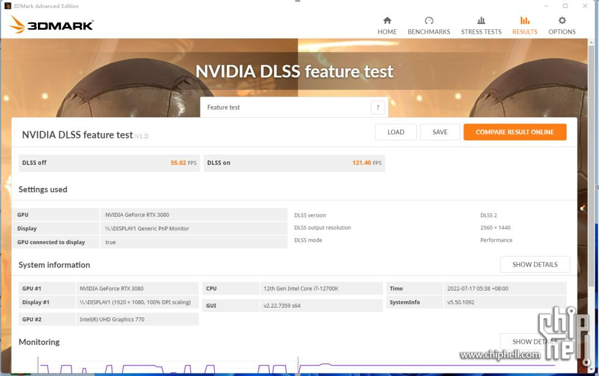Viewport: 599px width, 376px height.
Task: Open Benchmarks via gauge icon
Action: click(429, 20)
